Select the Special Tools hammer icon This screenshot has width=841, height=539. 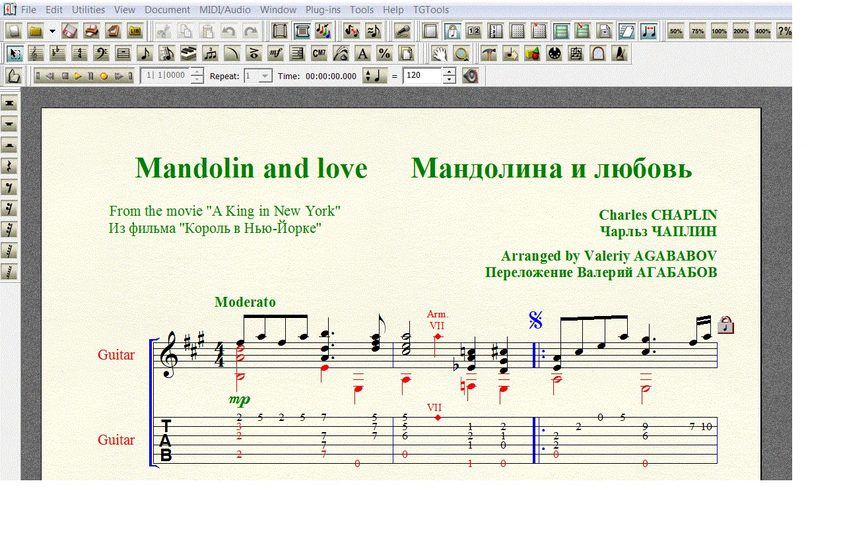(x=489, y=53)
